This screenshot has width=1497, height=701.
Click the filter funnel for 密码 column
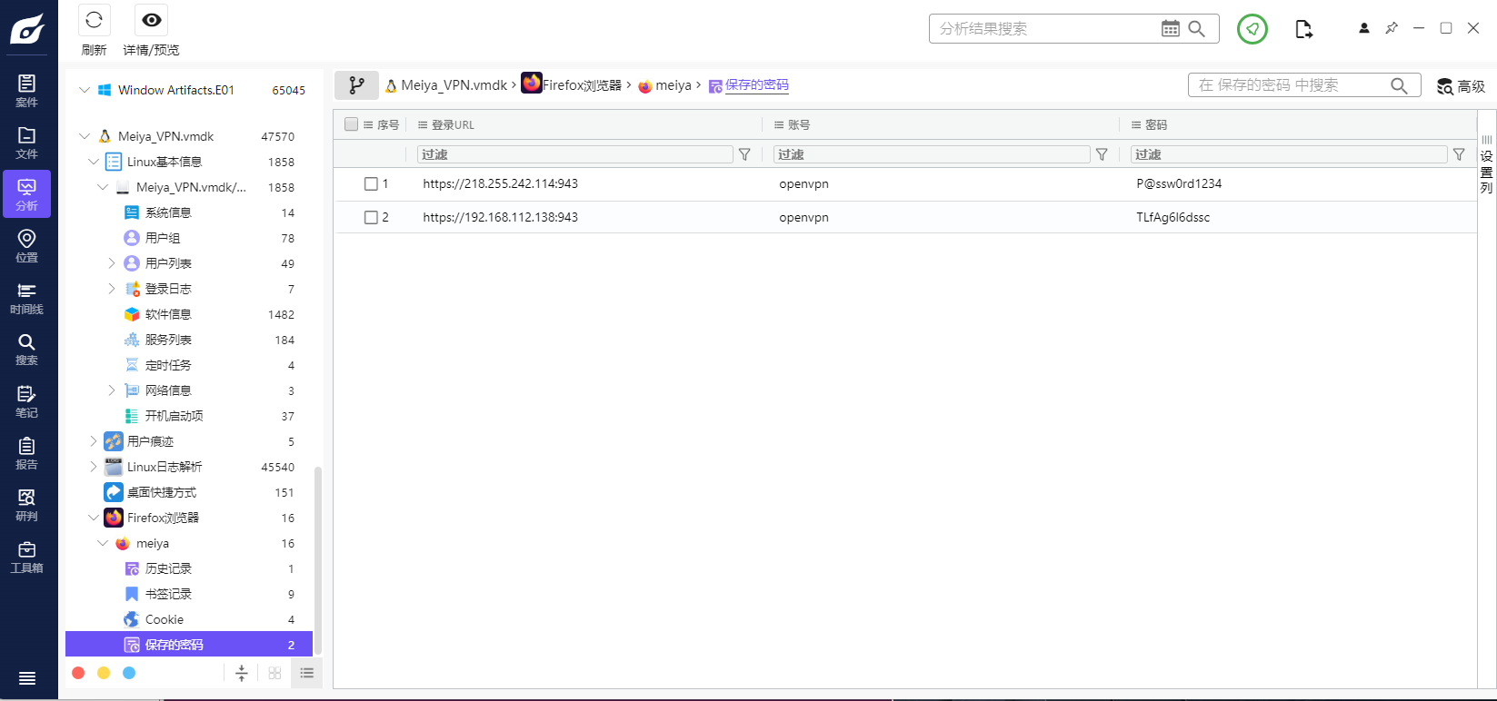pos(1459,154)
